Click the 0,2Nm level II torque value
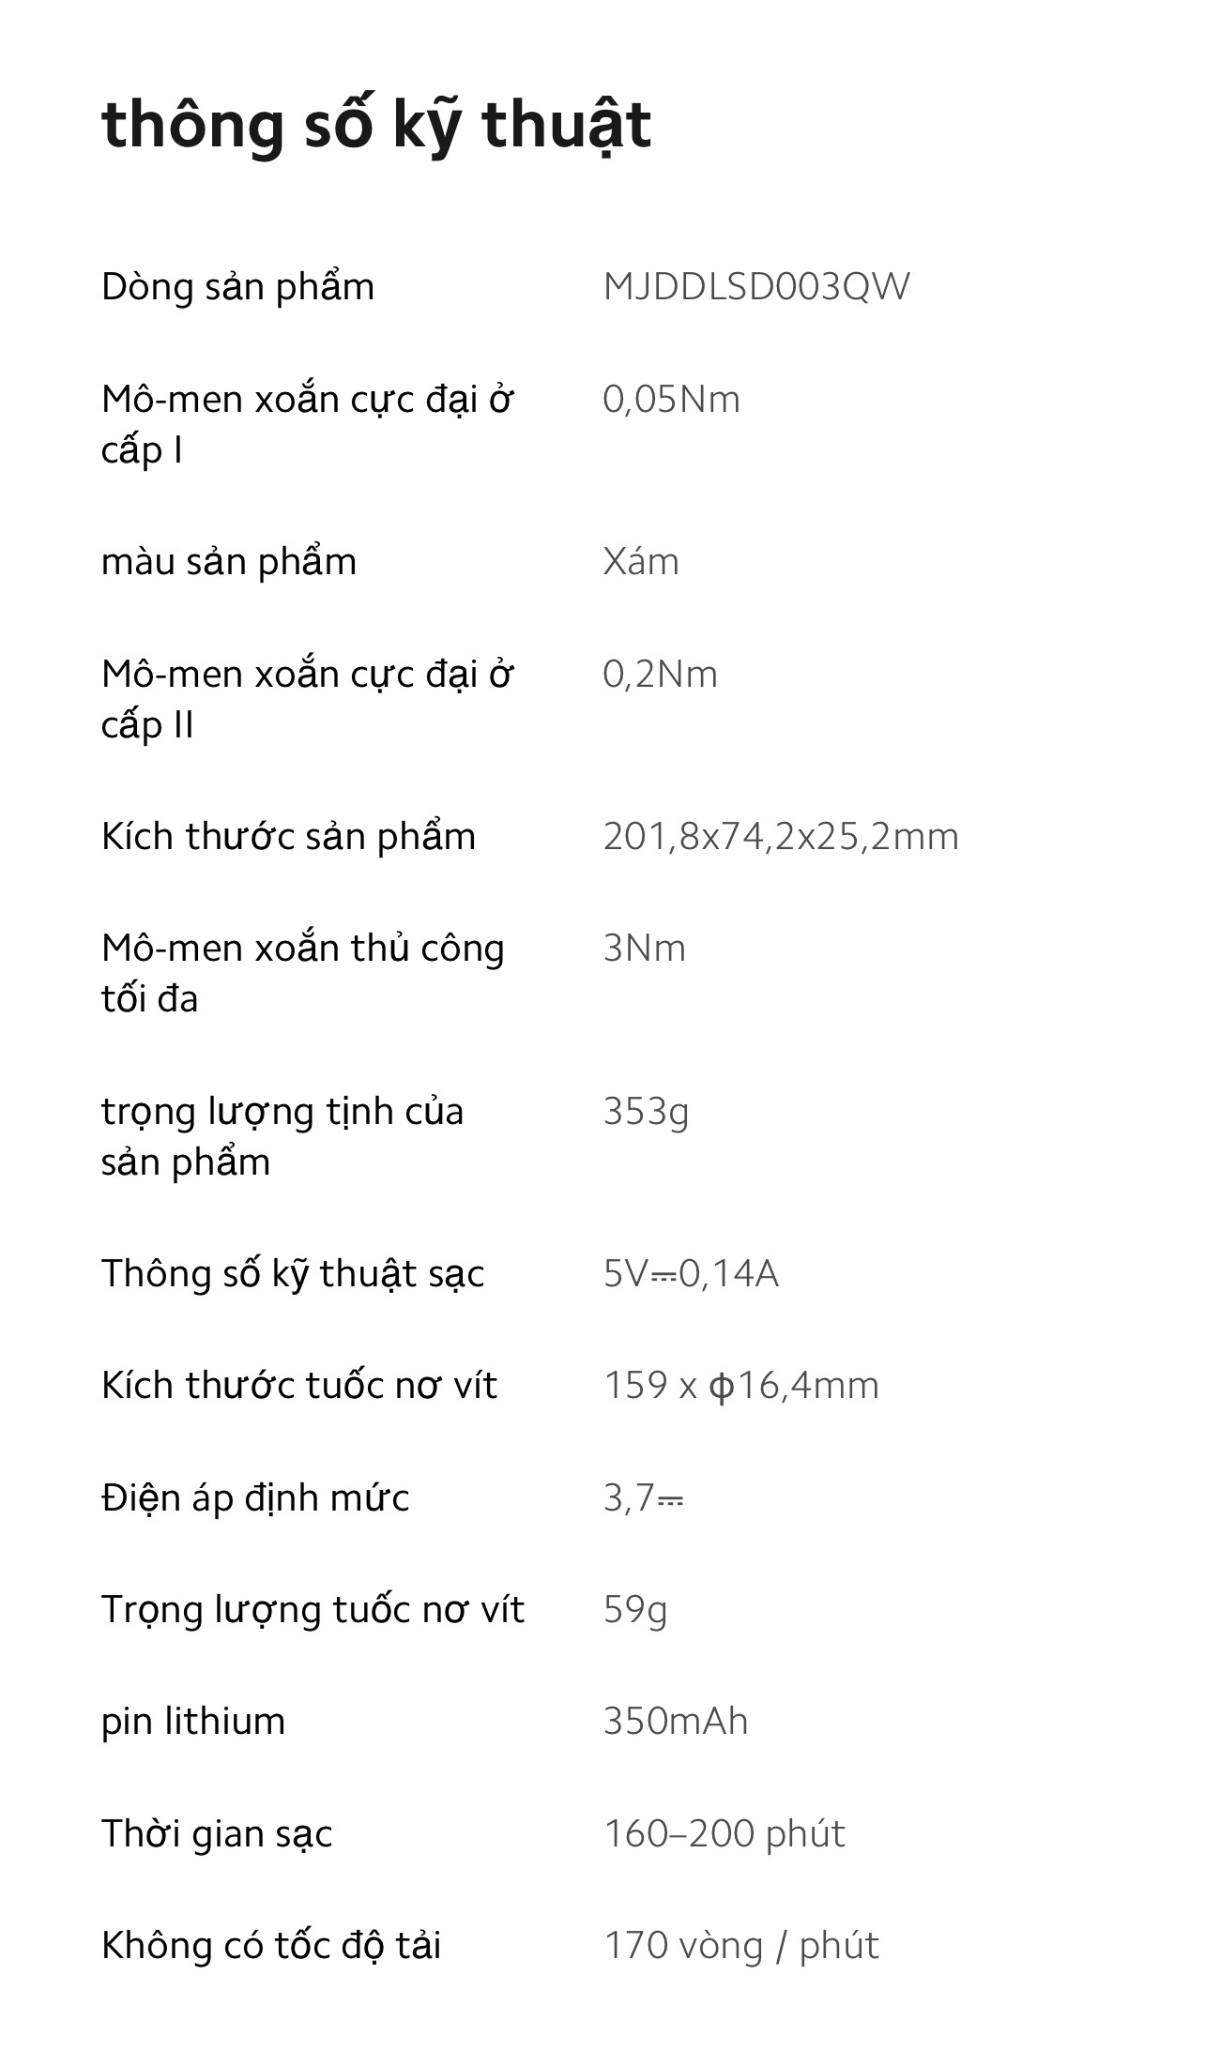 [661, 675]
